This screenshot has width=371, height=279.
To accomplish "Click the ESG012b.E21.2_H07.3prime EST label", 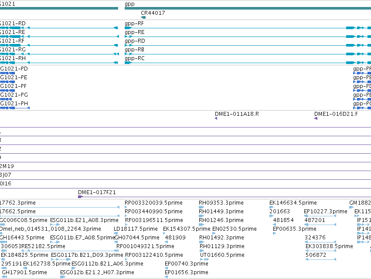I will tap(97, 272).
